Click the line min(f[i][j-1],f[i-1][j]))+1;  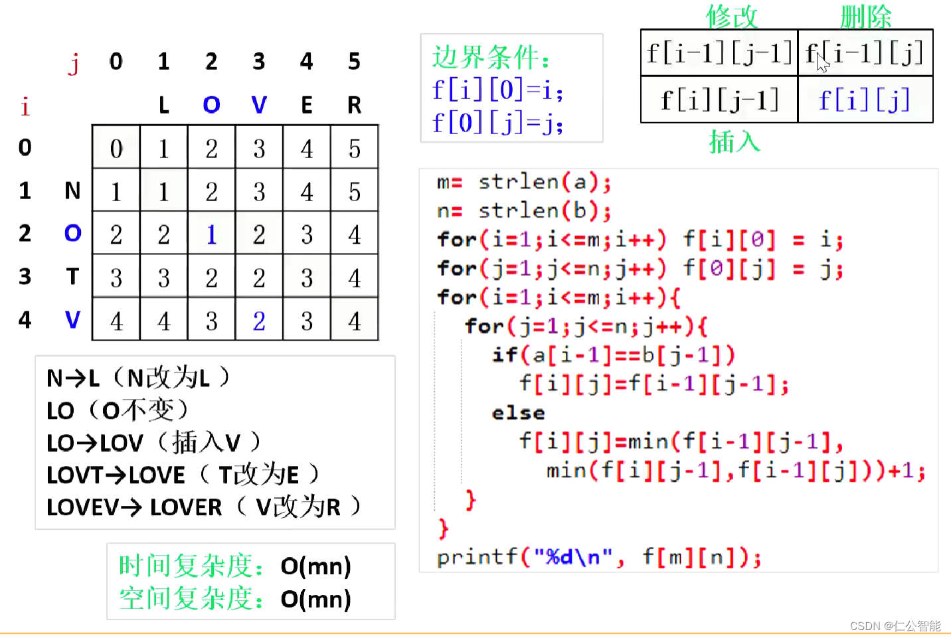(736, 471)
